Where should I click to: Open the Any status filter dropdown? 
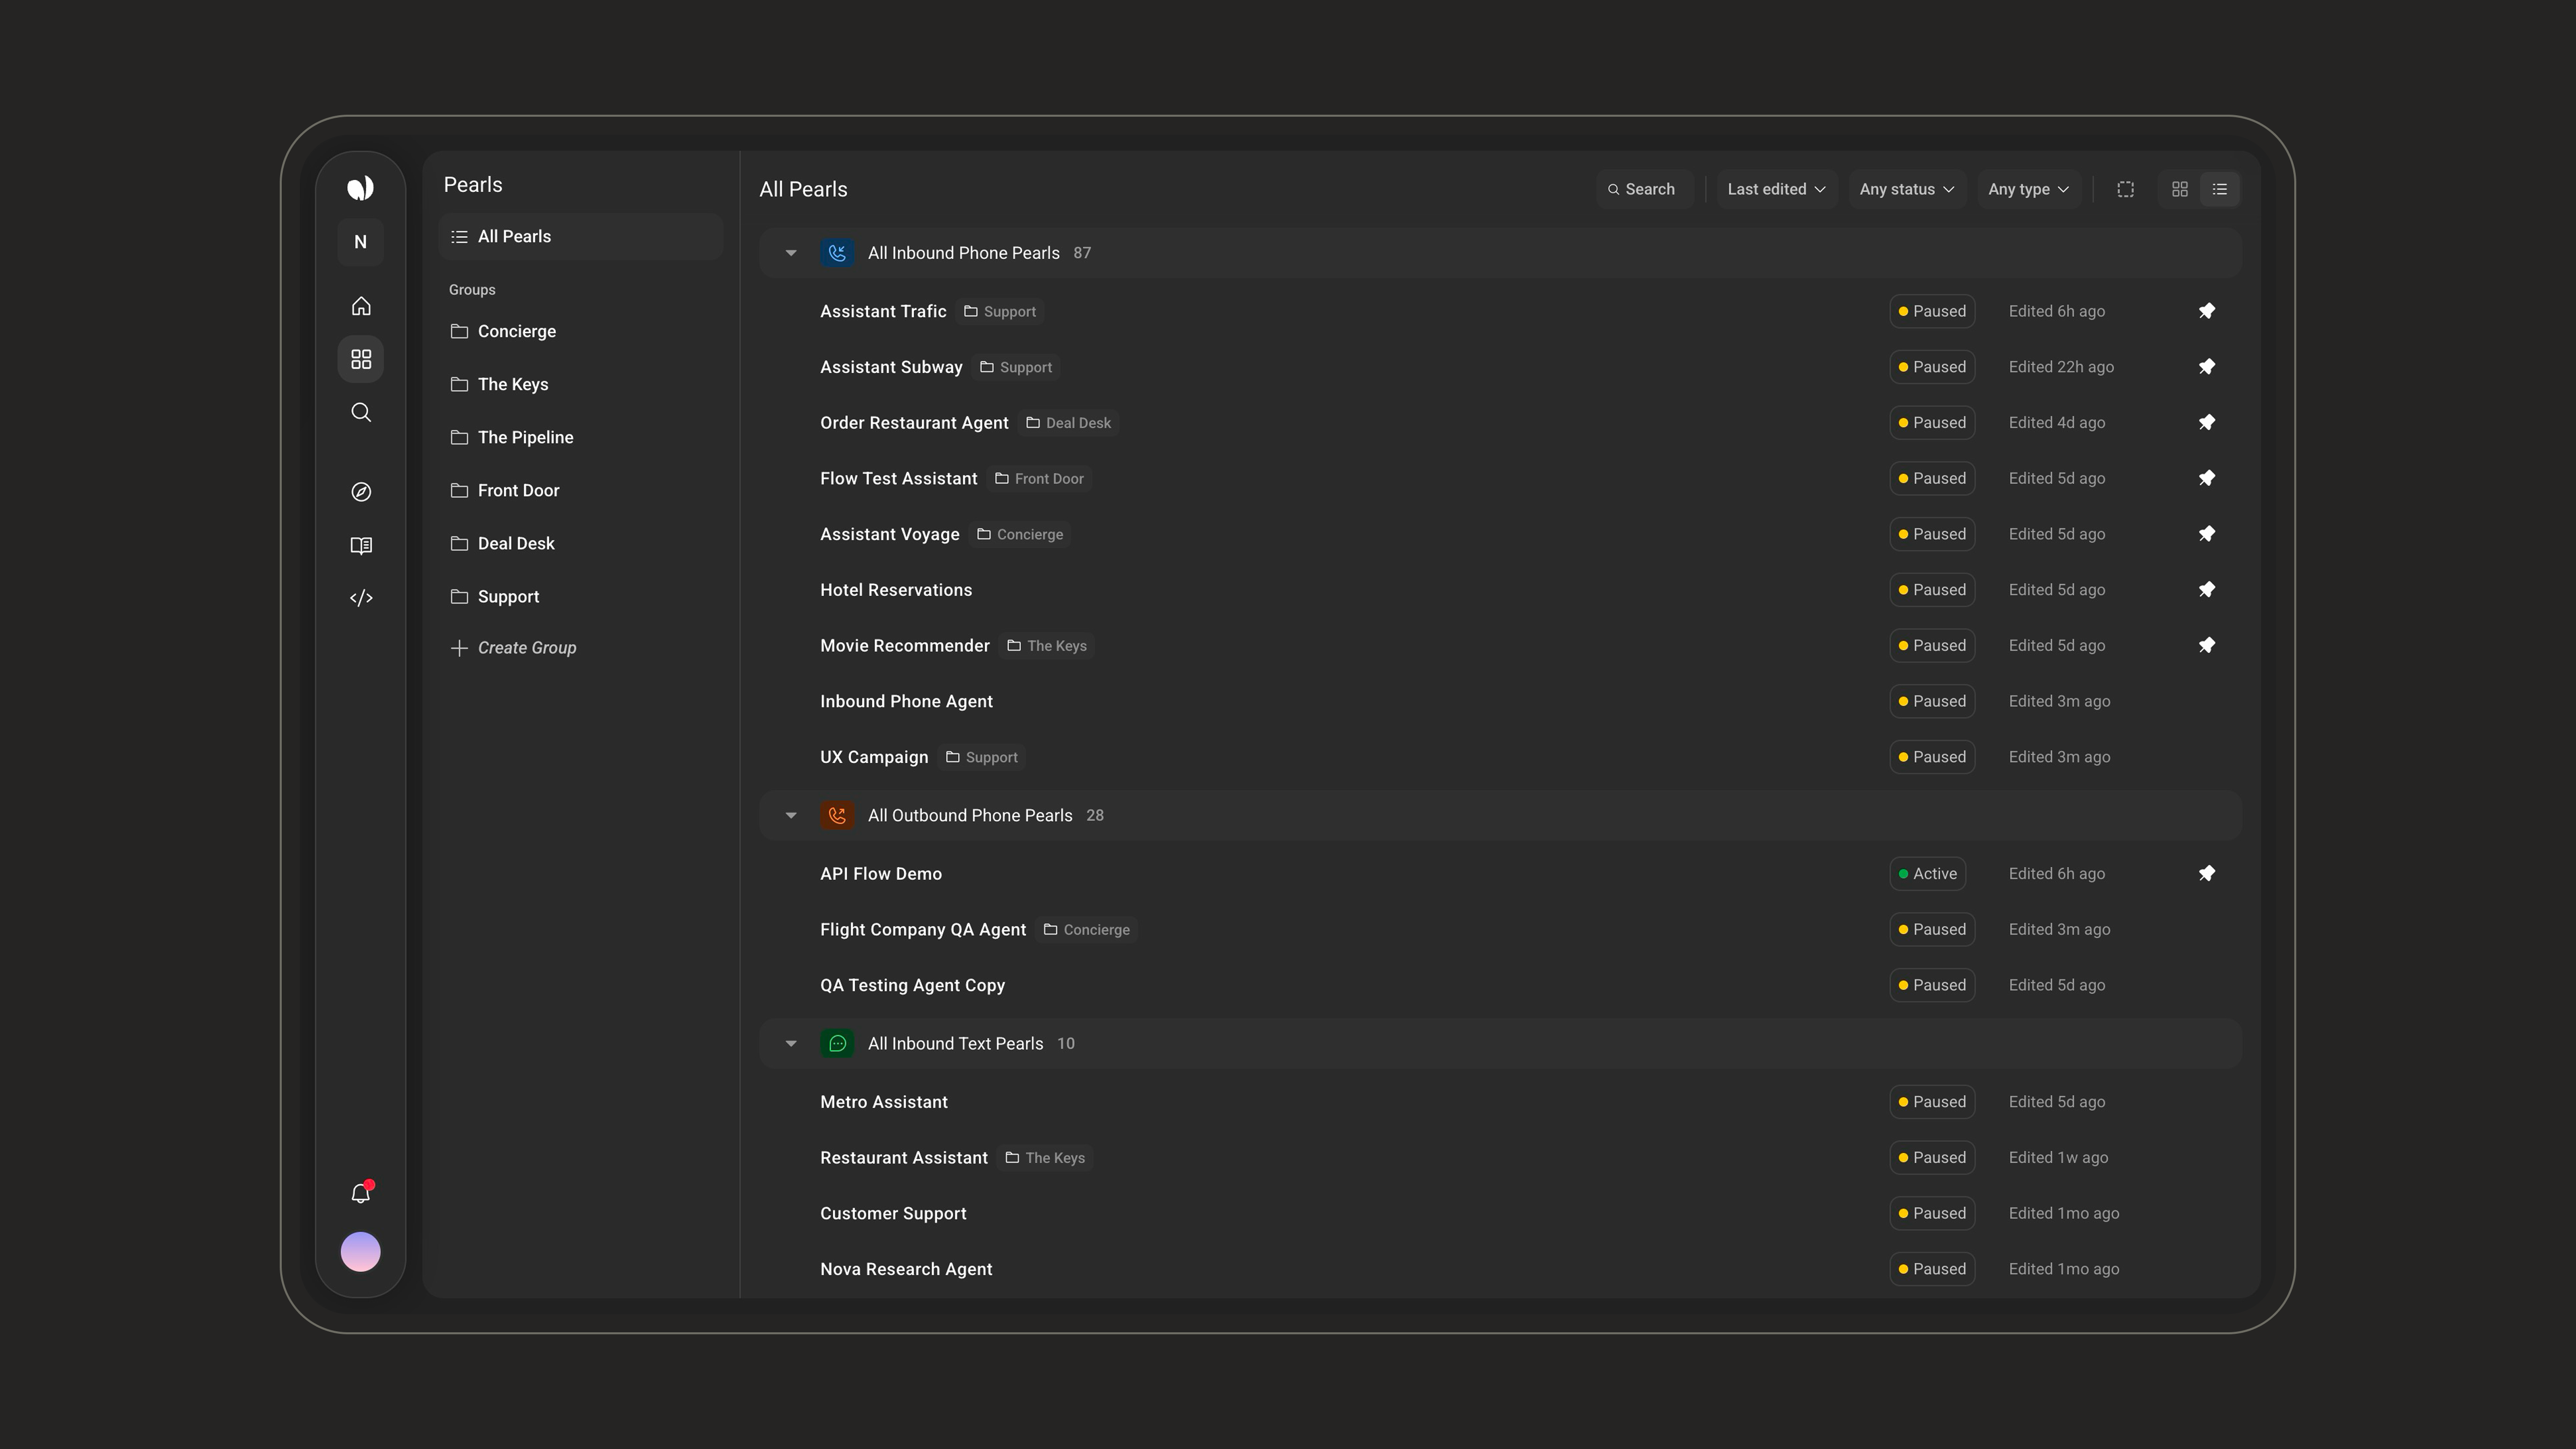point(1906,189)
